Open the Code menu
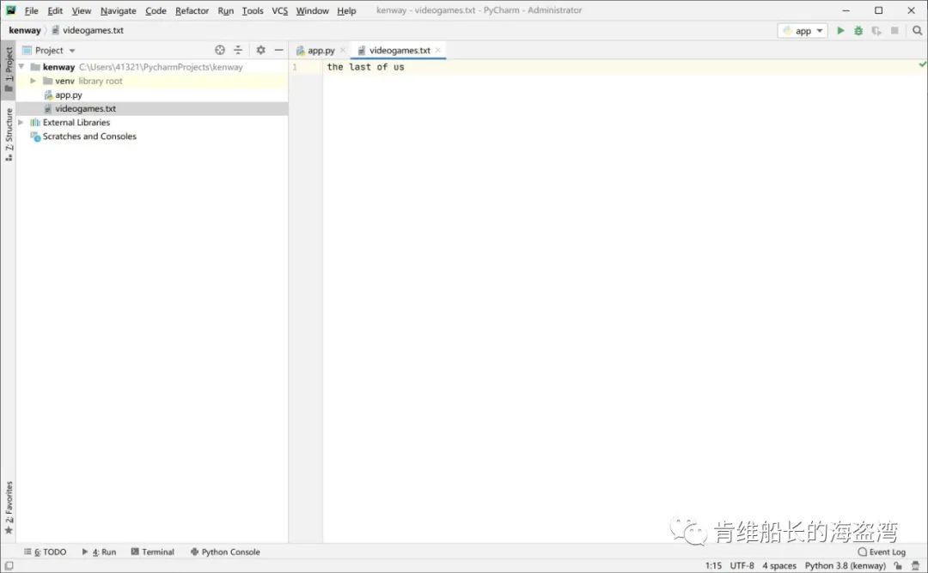This screenshot has height=573, width=928. coord(156,10)
